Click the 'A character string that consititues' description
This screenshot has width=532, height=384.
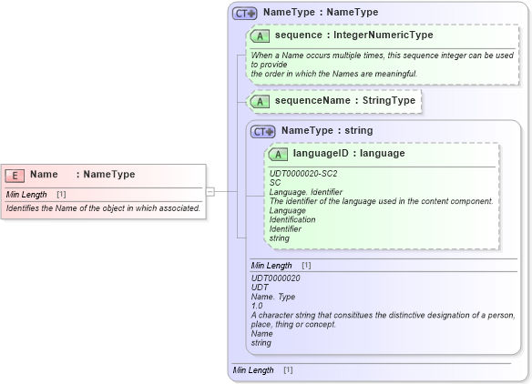383,319
